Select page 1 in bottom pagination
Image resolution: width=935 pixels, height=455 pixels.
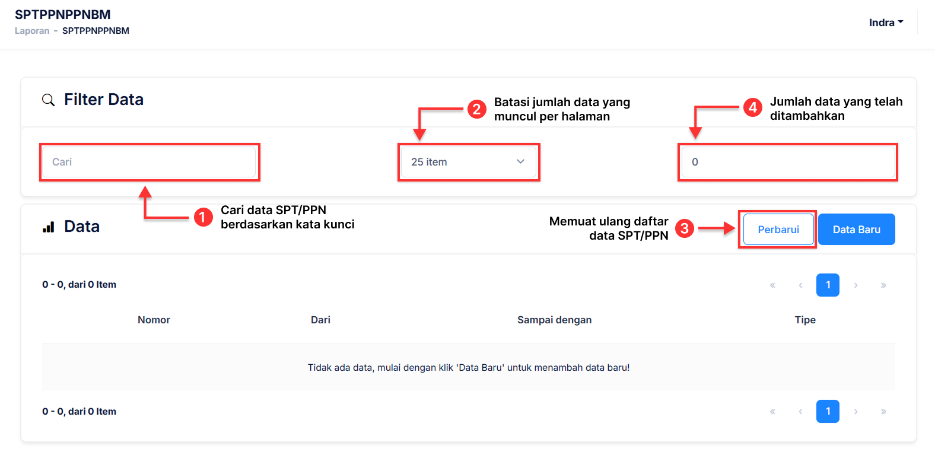828,412
